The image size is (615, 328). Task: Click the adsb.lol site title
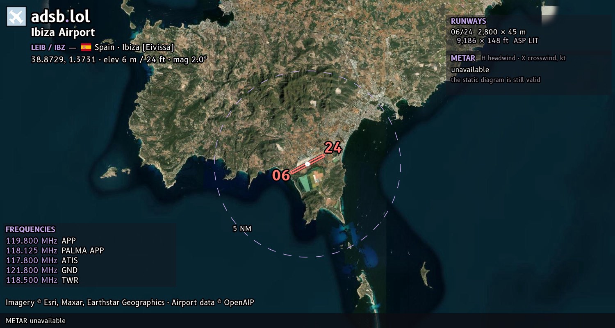[x=60, y=17]
